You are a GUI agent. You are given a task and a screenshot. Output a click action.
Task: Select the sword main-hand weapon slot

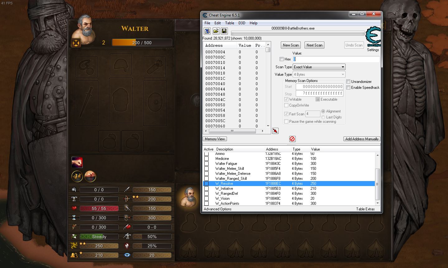(87, 103)
